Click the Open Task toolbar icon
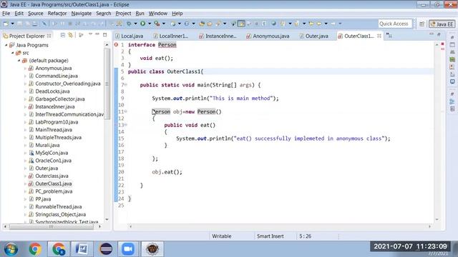Screen dimensions: 458x257 (x=210, y=24)
